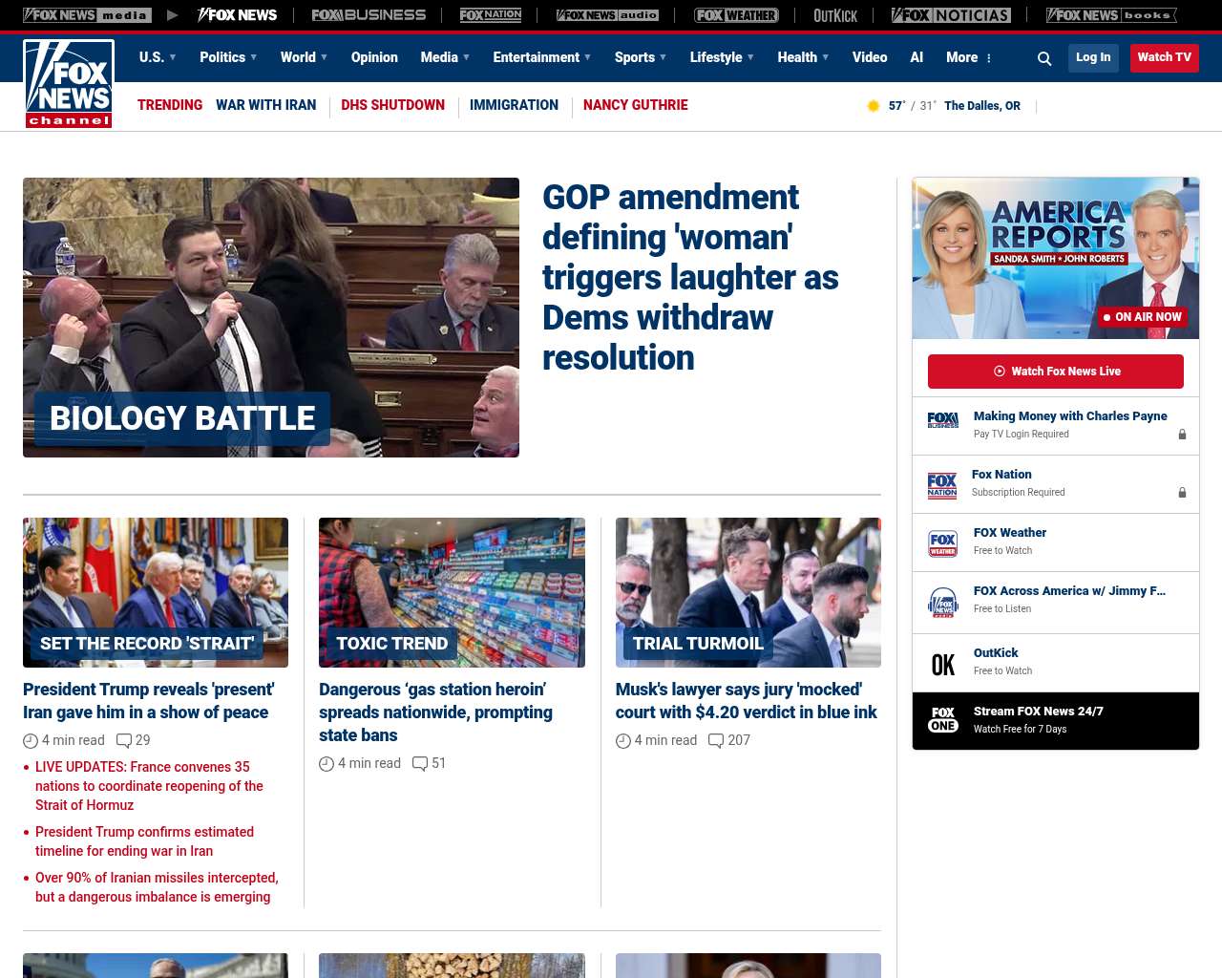Open the Fox Business logo in top bar
This screenshot has width=1222, height=978.
click(x=369, y=15)
